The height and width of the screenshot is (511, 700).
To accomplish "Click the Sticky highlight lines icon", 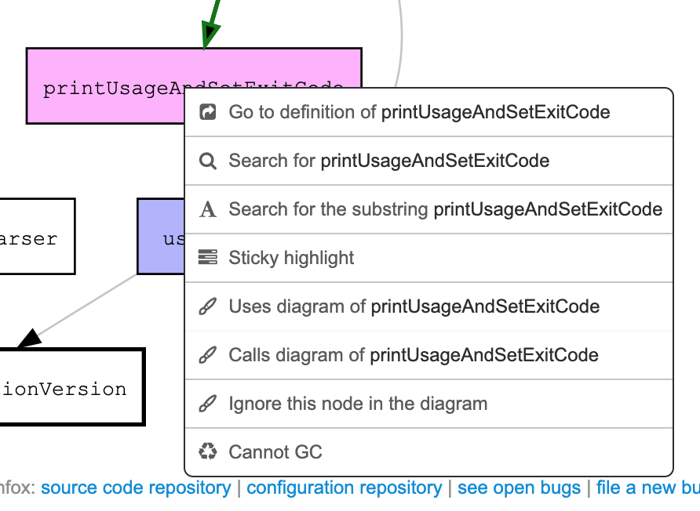I will (x=207, y=257).
